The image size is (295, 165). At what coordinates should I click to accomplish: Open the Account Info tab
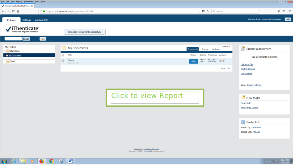(41, 20)
